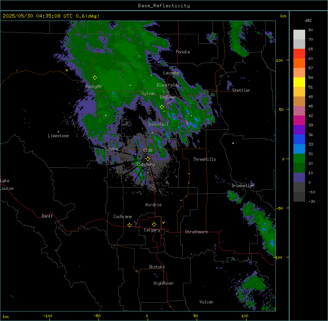This screenshot has width=328, height=321.
Task: Click the 45 value in dBZ legend
Action: 310,106
